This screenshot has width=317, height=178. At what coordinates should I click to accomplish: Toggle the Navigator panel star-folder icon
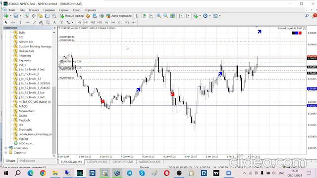(x=41, y=16)
